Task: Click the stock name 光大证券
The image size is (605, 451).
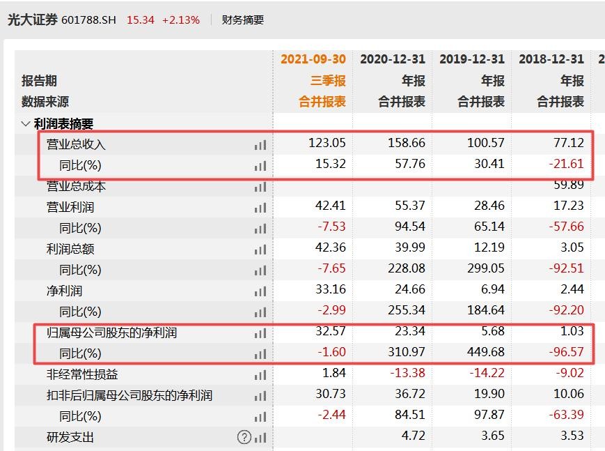Action: [x=33, y=20]
